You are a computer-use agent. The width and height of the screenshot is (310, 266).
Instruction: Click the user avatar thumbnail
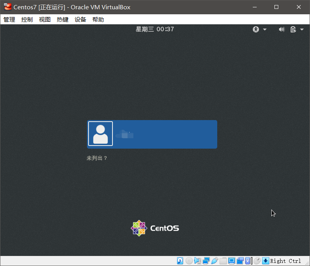tap(100, 134)
